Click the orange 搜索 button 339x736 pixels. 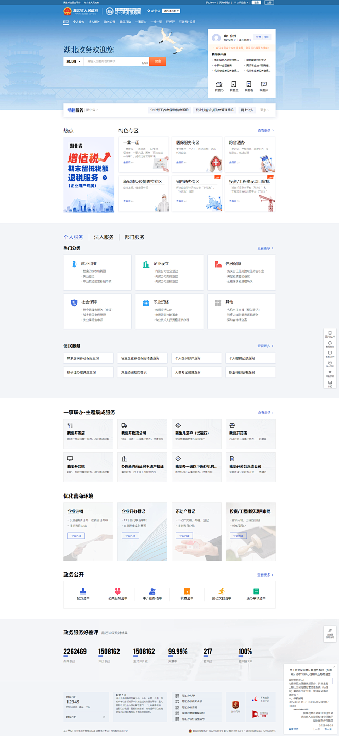tap(158, 61)
